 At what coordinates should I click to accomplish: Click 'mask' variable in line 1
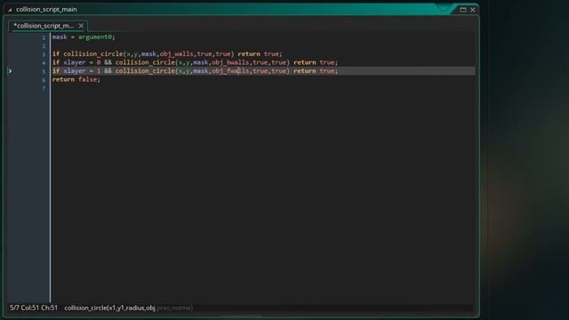tap(60, 37)
